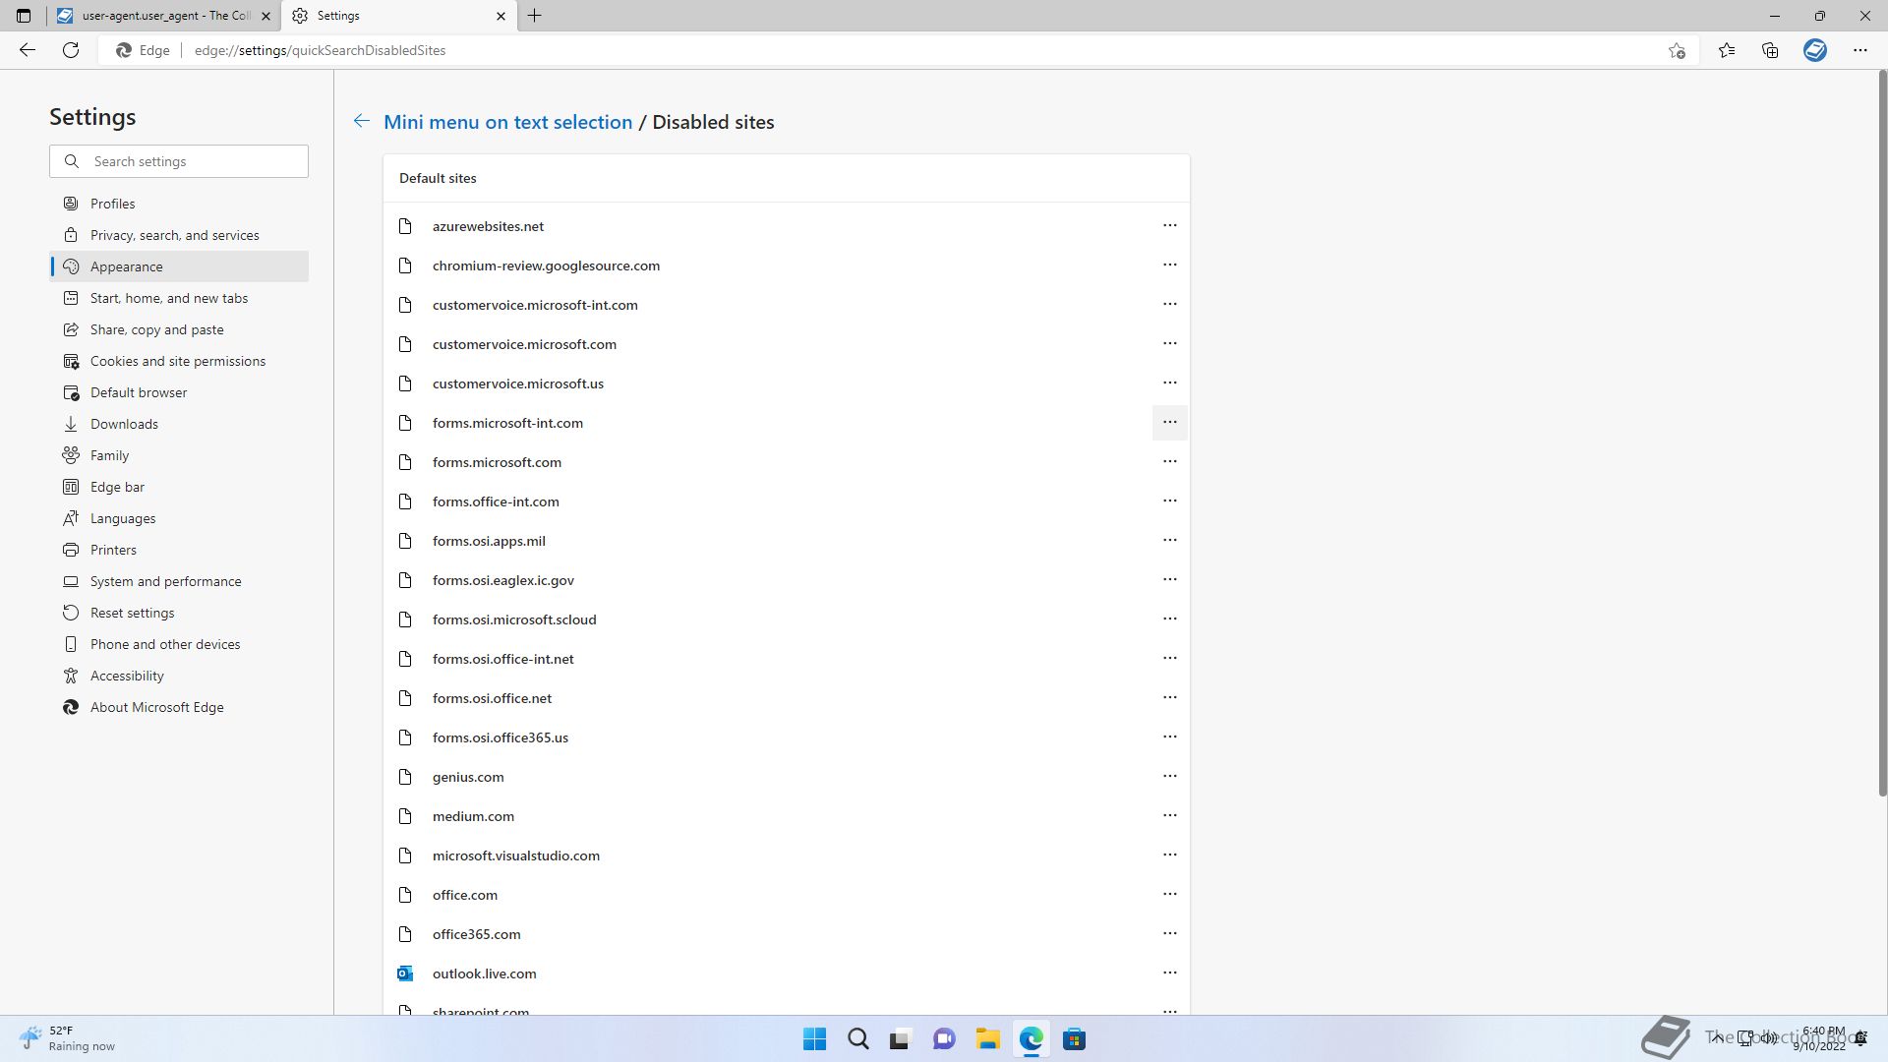The width and height of the screenshot is (1888, 1062).
Task: Click the address bar URL
Action: [320, 50]
